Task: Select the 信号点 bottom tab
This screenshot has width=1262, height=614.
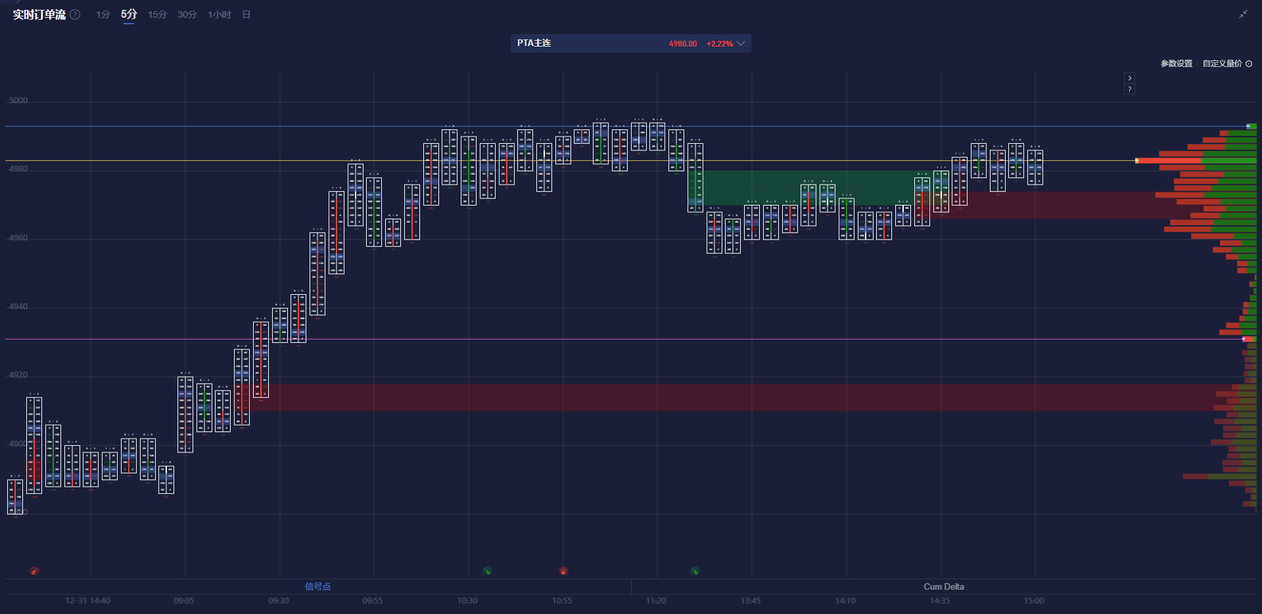Action: 318,586
